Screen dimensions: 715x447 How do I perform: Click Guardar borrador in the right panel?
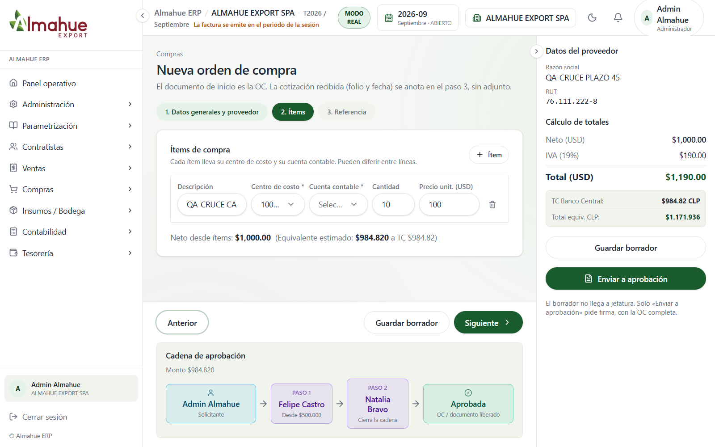(x=626, y=248)
